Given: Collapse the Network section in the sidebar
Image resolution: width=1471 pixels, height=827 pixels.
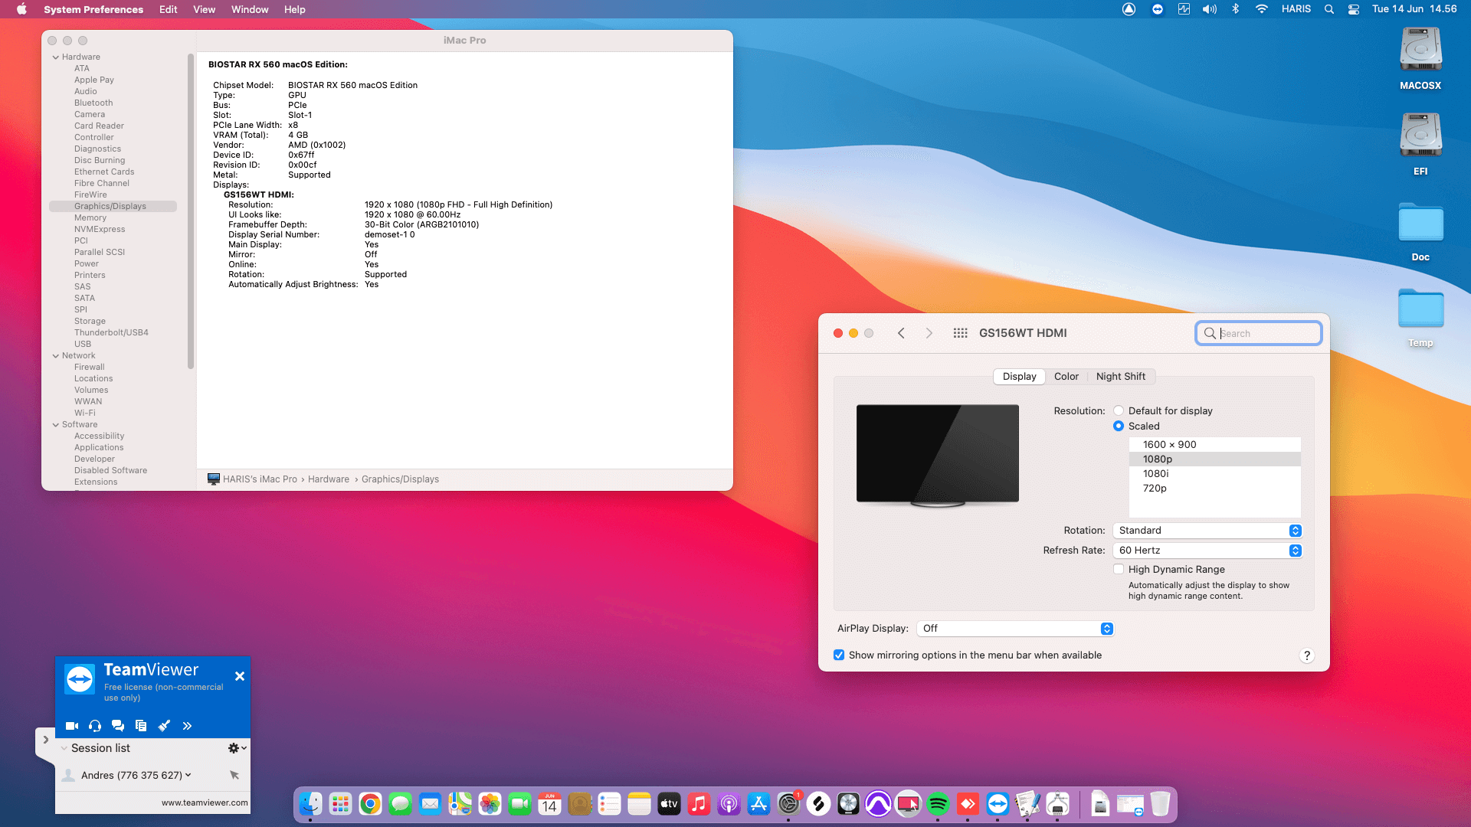Looking at the screenshot, I should [54, 355].
